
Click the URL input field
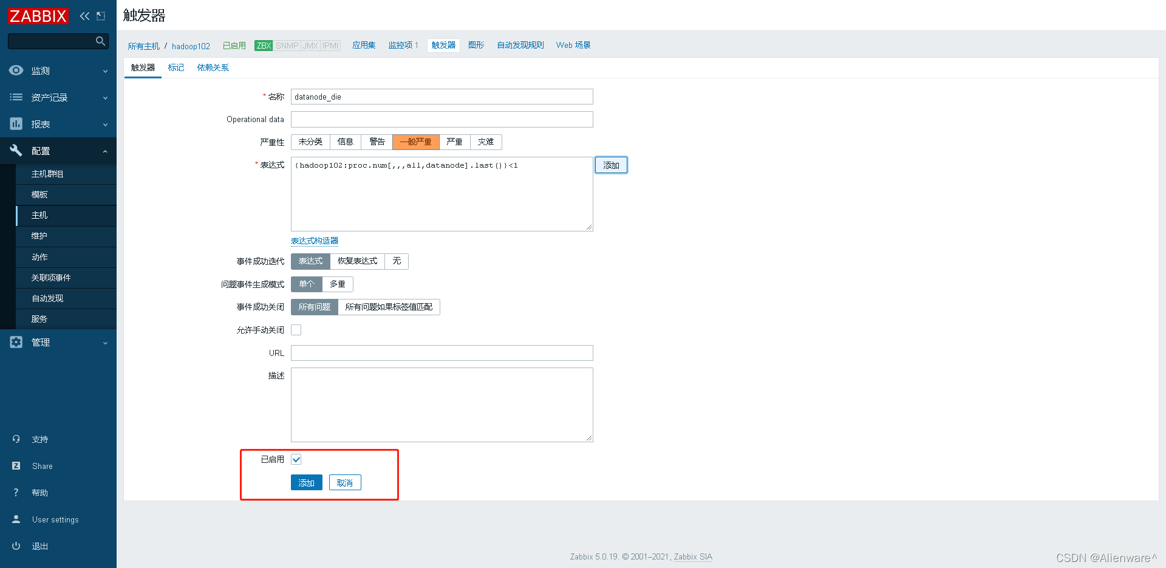(442, 353)
